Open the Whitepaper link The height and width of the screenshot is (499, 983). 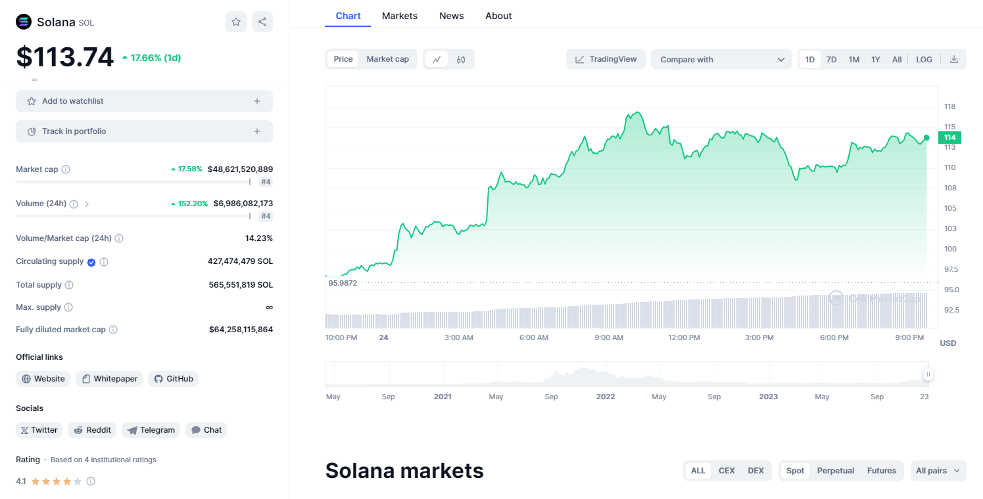[109, 379]
